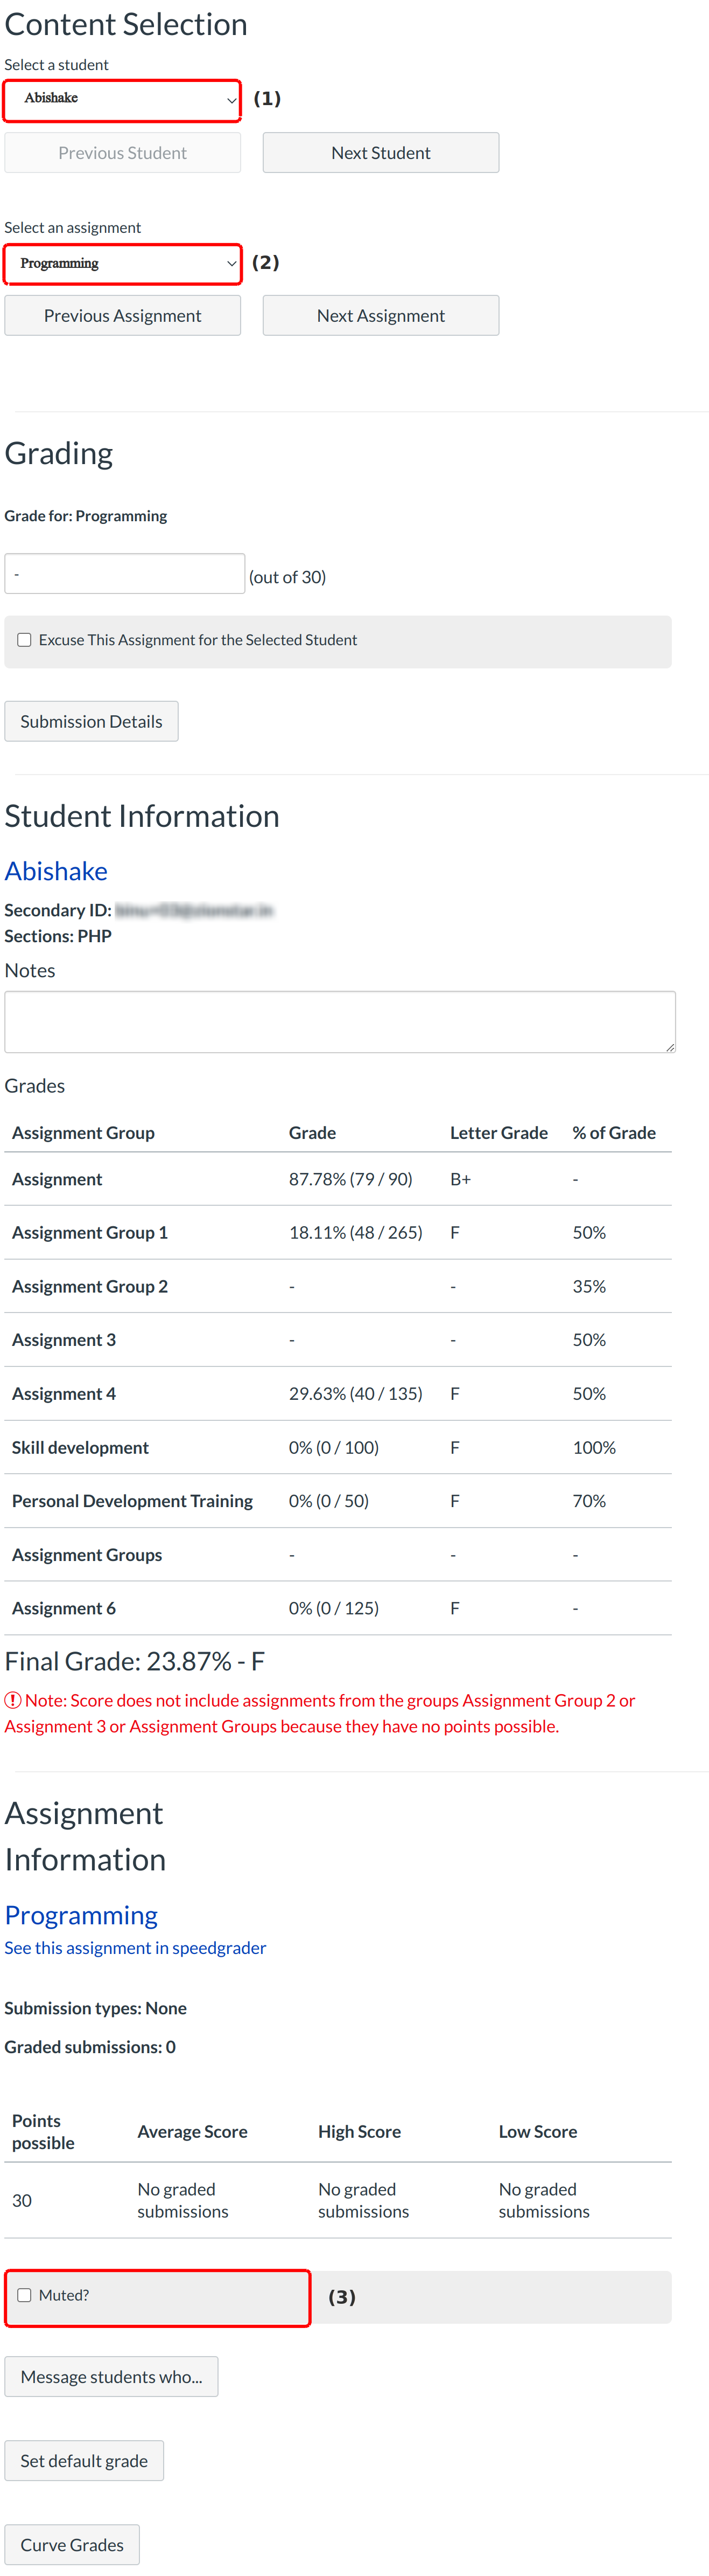
Task: Check Excuse This Assignment for the Selected Student
Action: (x=25, y=641)
